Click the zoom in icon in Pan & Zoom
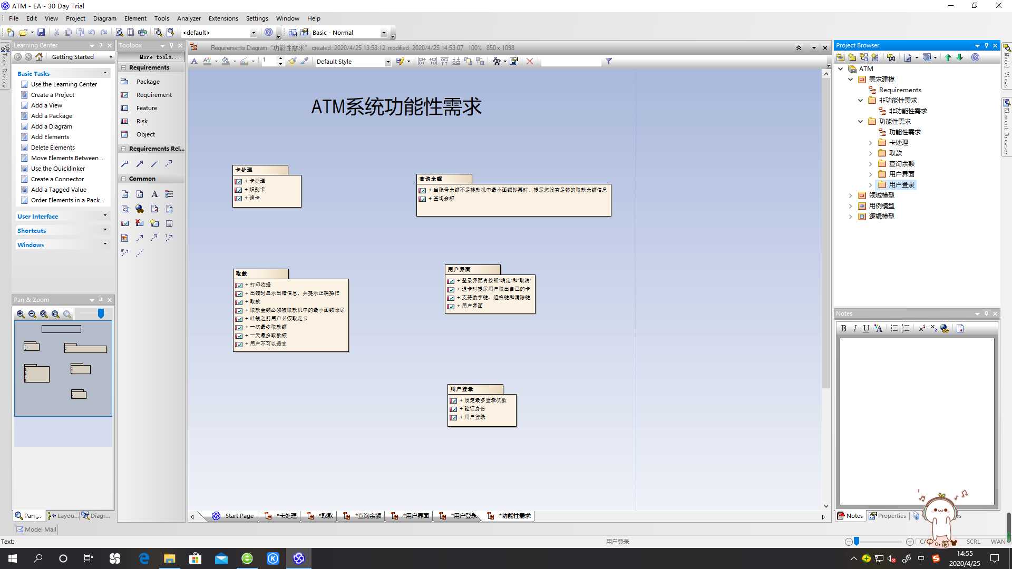The width and height of the screenshot is (1012, 569). click(x=21, y=315)
